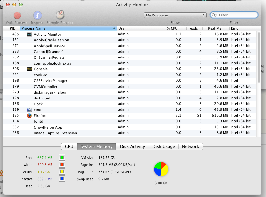
Task: Sort by Kind column header
Action: pos(243,28)
